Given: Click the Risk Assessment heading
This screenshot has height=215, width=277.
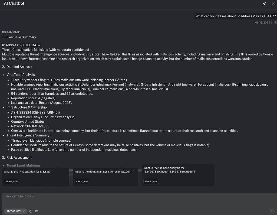Looking at the screenshot, I should pos(19,158).
